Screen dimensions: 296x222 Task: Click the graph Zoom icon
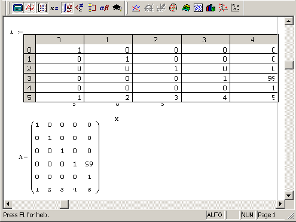[148, 8]
